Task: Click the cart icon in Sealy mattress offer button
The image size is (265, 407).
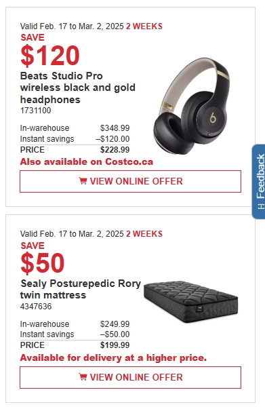Action: [83, 377]
